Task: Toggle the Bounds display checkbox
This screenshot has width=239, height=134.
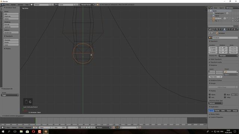Action: pos(225,95)
